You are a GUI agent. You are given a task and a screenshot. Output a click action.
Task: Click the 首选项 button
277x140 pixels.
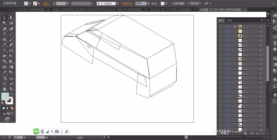194,4
